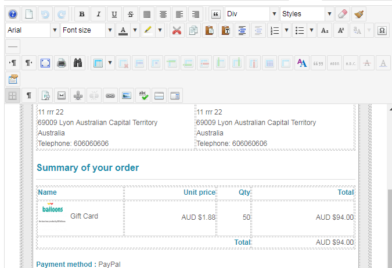Screen dimensions: 392x268
Task: Click the eraser Remove formatting icon
Action: click(x=343, y=14)
